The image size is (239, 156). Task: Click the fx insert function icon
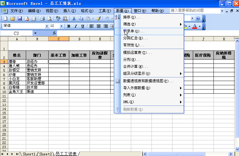click(54, 33)
